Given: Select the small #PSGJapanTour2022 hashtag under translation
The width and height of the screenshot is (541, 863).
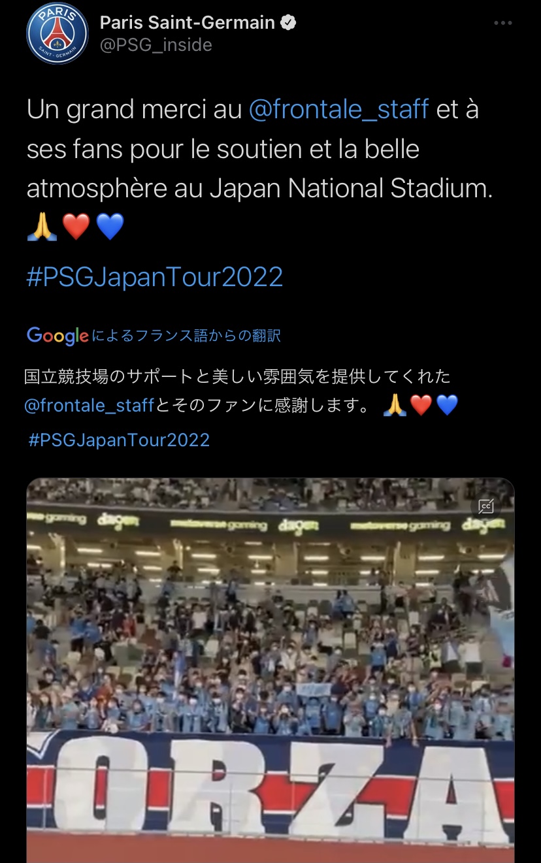Looking at the screenshot, I should [x=119, y=440].
